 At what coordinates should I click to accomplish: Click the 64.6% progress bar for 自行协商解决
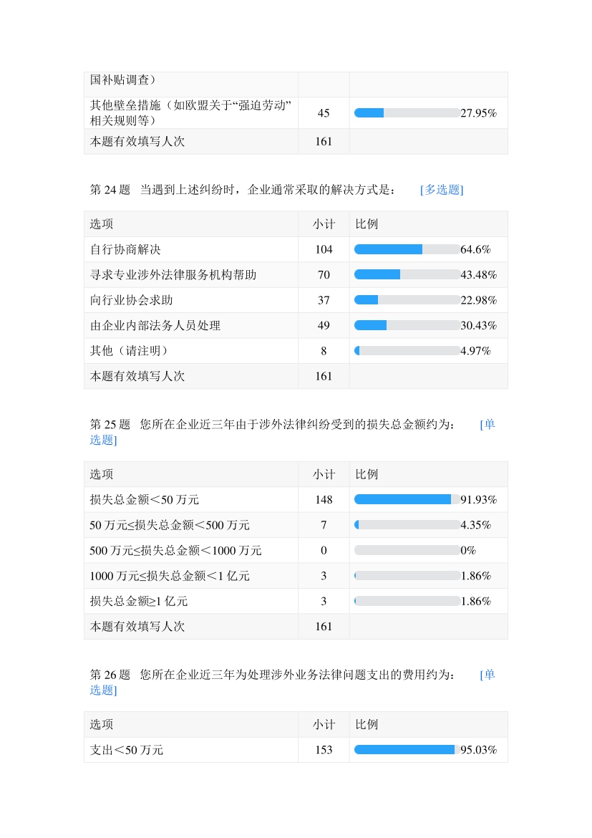(407, 249)
